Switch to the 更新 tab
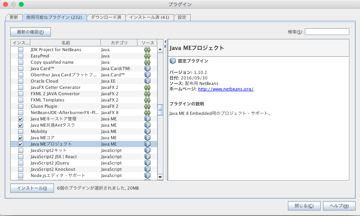 point(14,17)
